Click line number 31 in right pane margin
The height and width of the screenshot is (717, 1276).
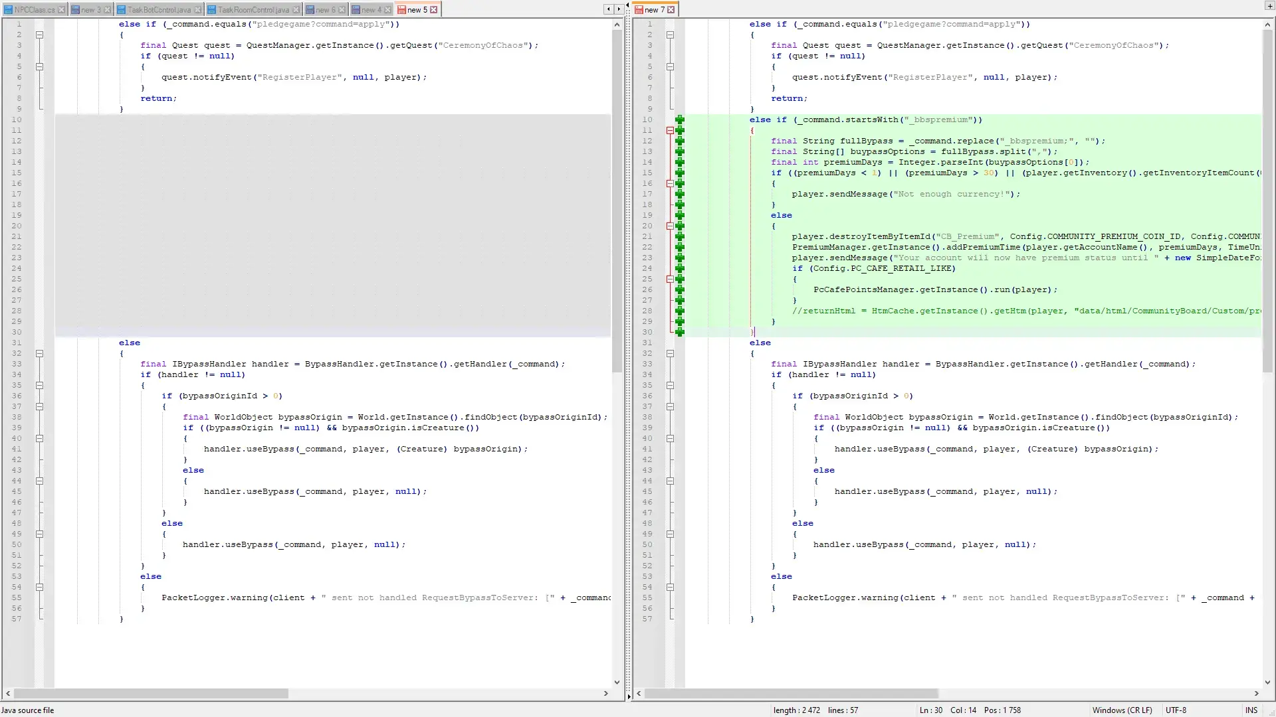pos(647,343)
